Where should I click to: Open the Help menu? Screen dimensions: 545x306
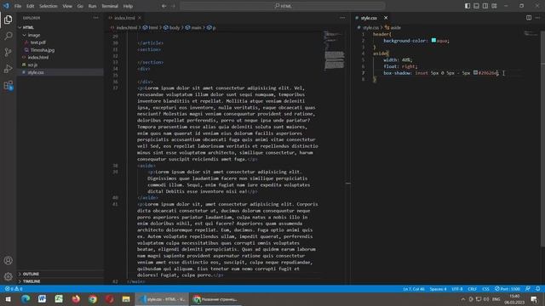click(x=128, y=6)
